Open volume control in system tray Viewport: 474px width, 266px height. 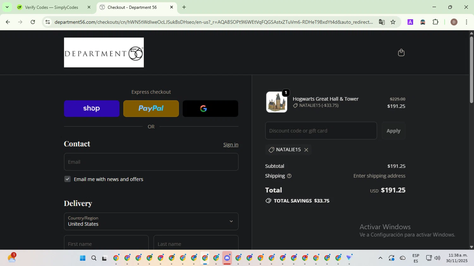tap(437, 258)
